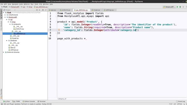Select settings.py in the project tree

14,50
